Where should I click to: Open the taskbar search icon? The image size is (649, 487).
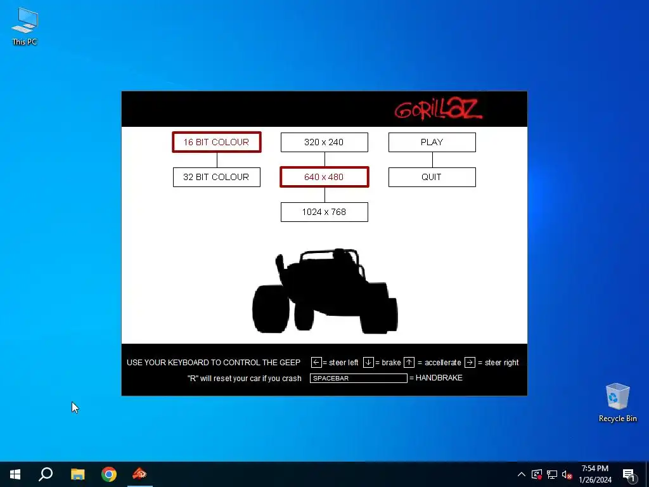pyautogui.click(x=46, y=474)
